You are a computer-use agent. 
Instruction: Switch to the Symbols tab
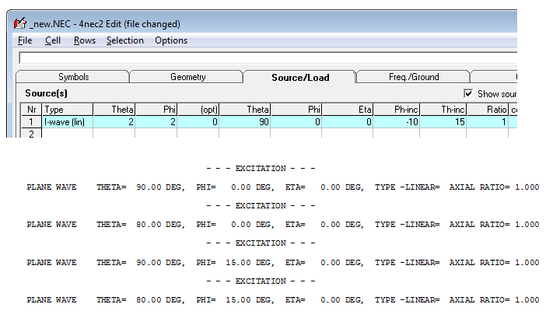(x=74, y=77)
